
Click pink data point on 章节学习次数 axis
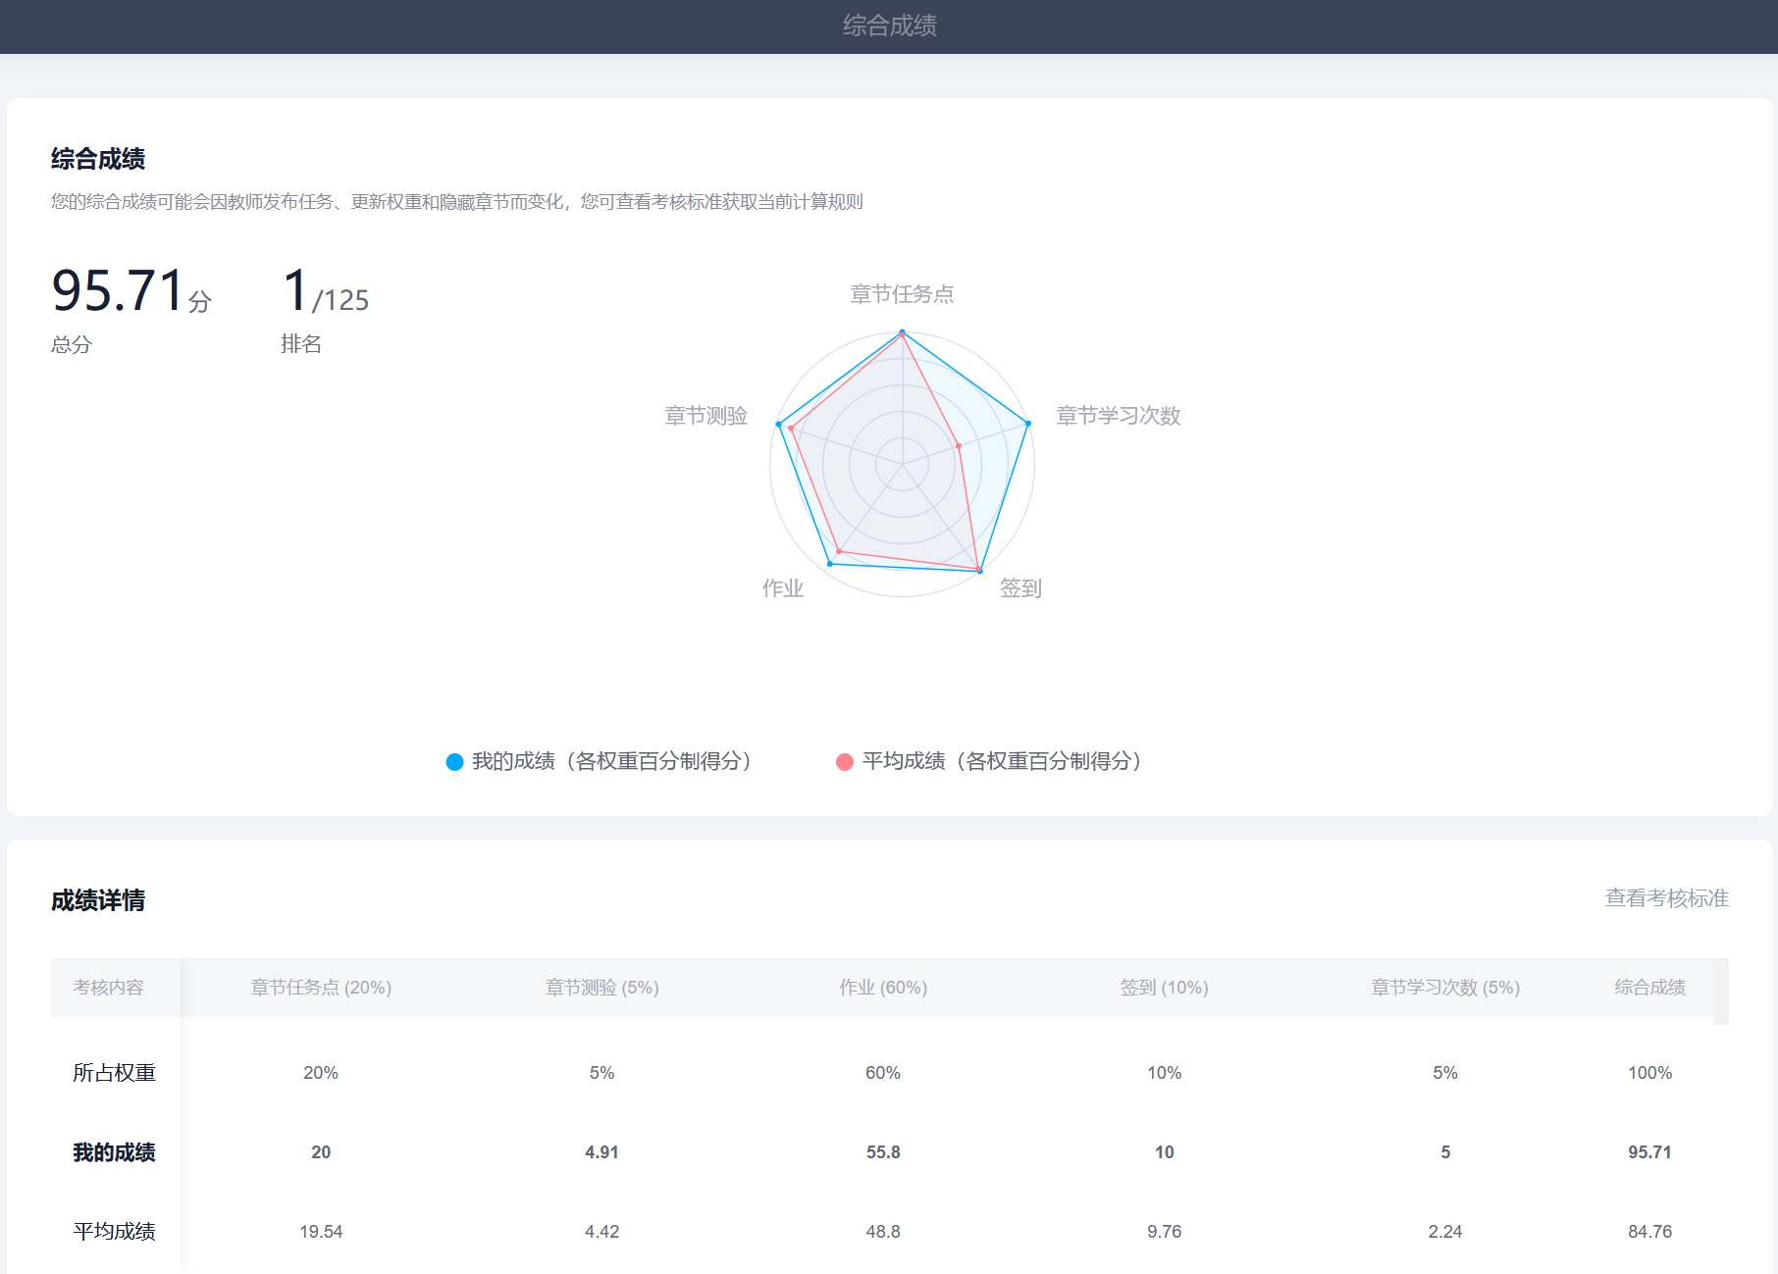click(x=959, y=446)
